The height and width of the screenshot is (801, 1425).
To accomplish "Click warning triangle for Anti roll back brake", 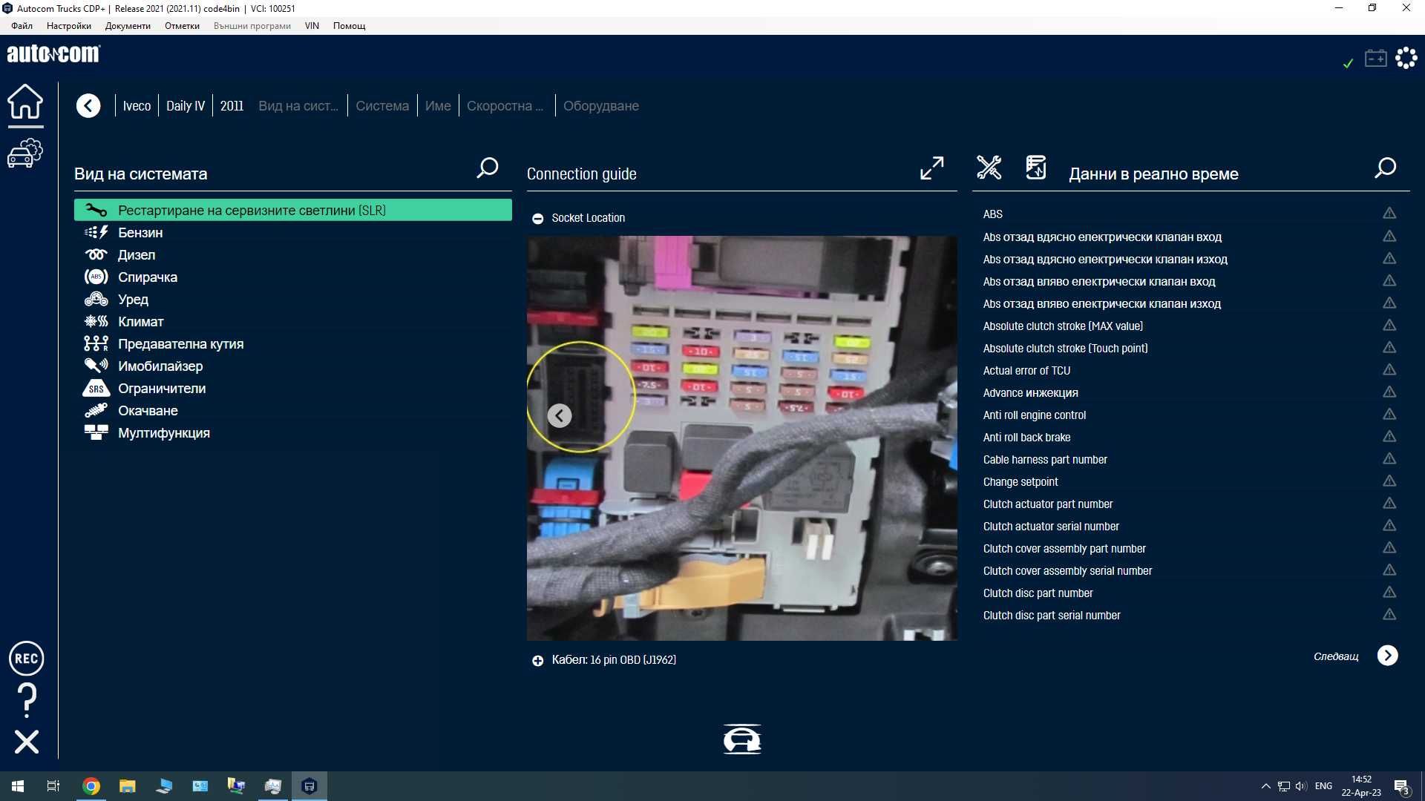I will [1389, 437].
